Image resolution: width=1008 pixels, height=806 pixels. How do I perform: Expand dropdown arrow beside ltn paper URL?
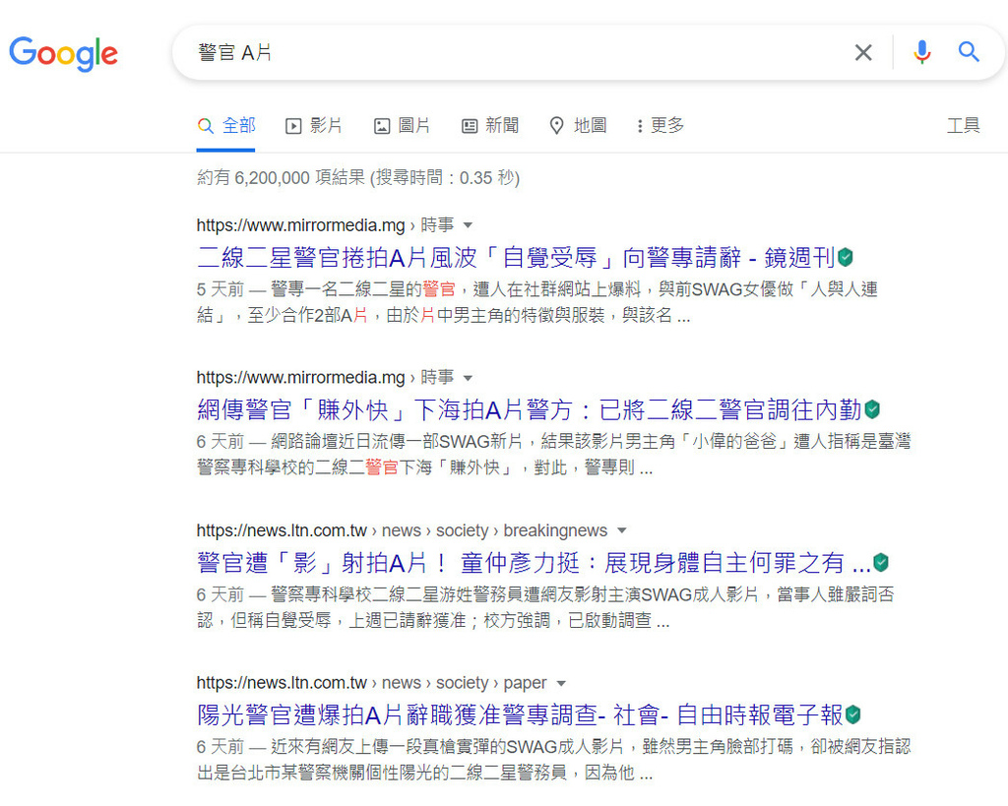[x=561, y=683]
